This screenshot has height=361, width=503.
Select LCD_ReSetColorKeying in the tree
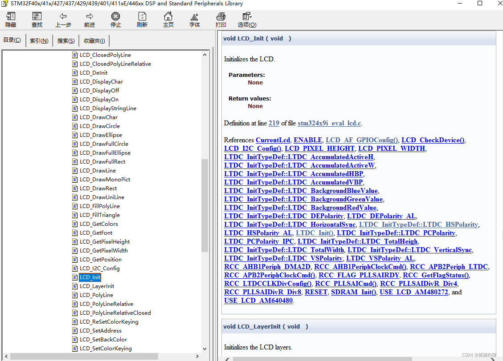109,321
